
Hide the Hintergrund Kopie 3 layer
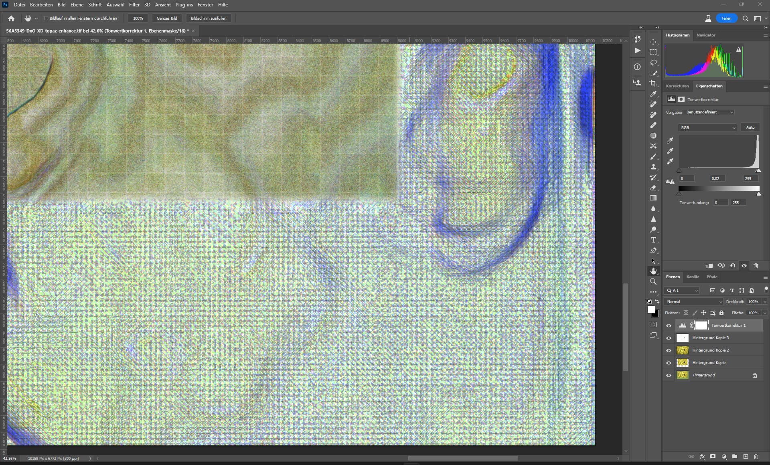[x=669, y=338]
